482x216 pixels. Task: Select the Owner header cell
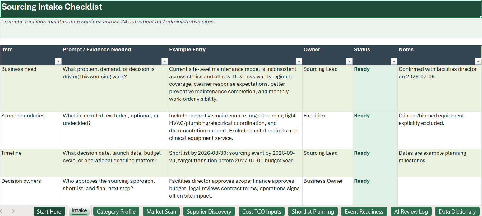327,55
